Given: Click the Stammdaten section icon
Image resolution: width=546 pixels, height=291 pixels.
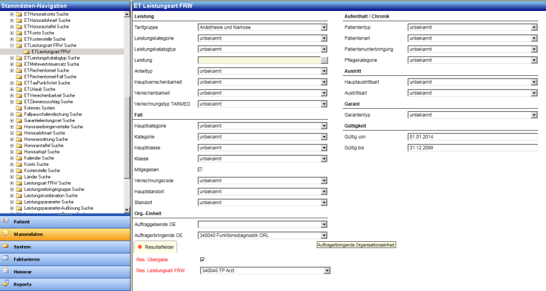Looking at the screenshot, I should pyautogui.click(x=5, y=233).
